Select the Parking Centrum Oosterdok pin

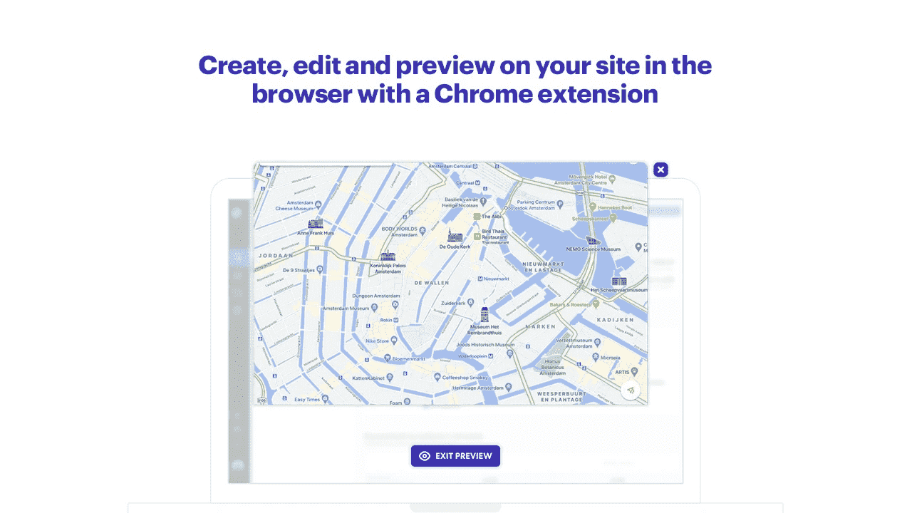click(x=561, y=204)
